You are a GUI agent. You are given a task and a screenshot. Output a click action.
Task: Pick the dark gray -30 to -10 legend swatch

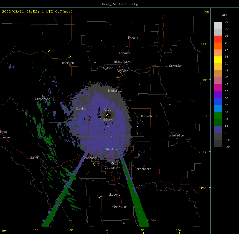coord(218,143)
